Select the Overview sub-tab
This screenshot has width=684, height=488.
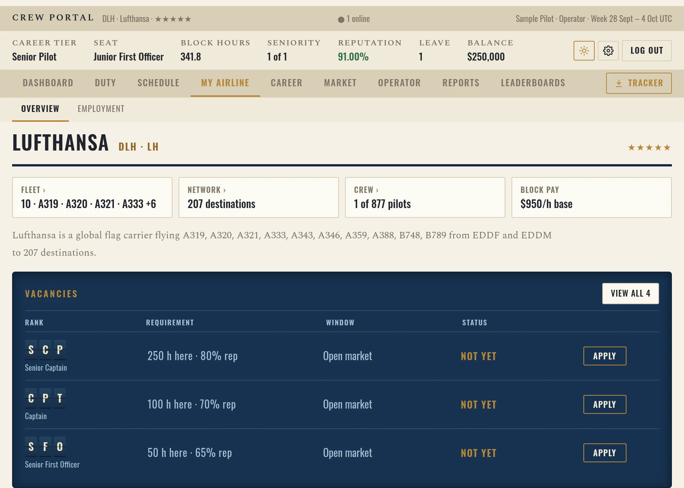point(40,109)
